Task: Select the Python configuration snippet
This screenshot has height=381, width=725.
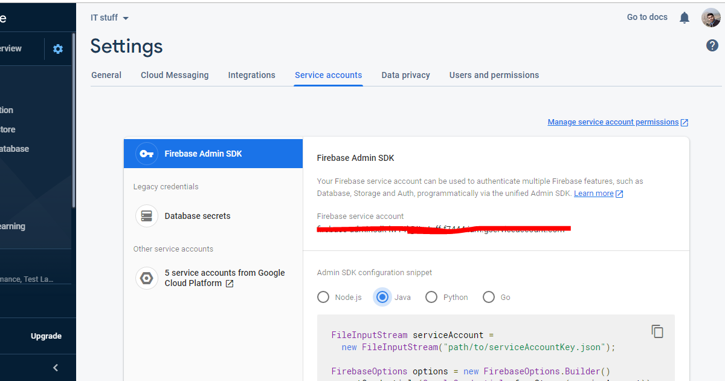Action: pos(431,297)
